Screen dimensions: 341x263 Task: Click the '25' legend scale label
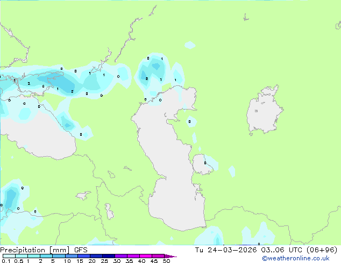coord(104,261)
